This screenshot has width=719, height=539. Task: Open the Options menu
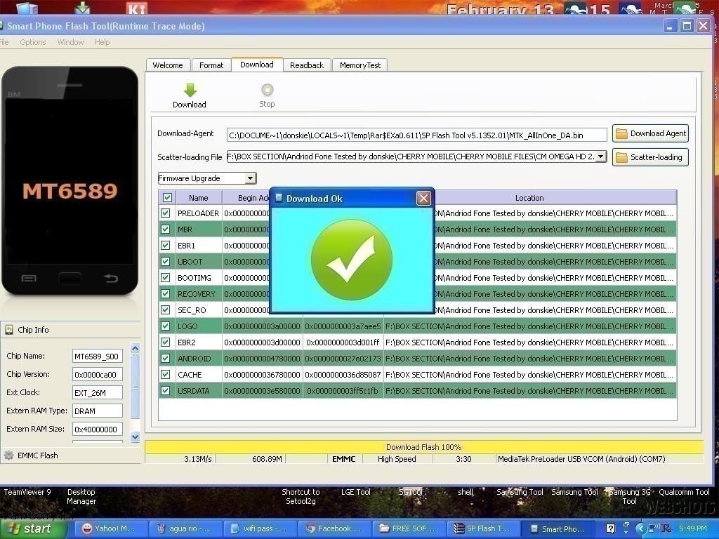(32, 42)
